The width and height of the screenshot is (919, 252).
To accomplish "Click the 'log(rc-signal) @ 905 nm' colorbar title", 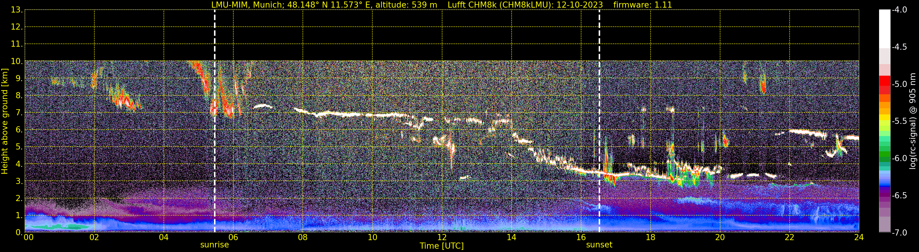I will pos(913,121).
